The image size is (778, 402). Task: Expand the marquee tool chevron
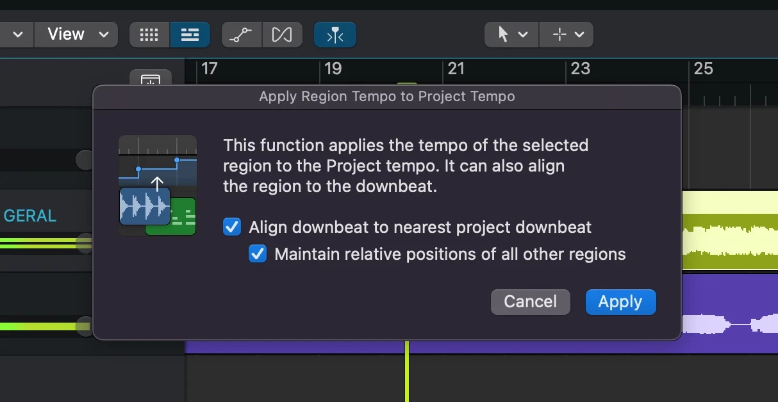tap(579, 35)
